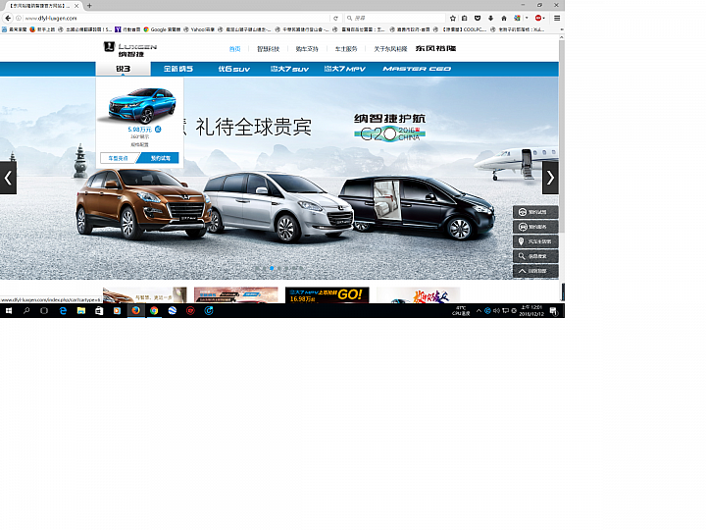Open the brown SUV promo thumbnail below banner
This screenshot has height=530, width=706.
pos(144,295)
